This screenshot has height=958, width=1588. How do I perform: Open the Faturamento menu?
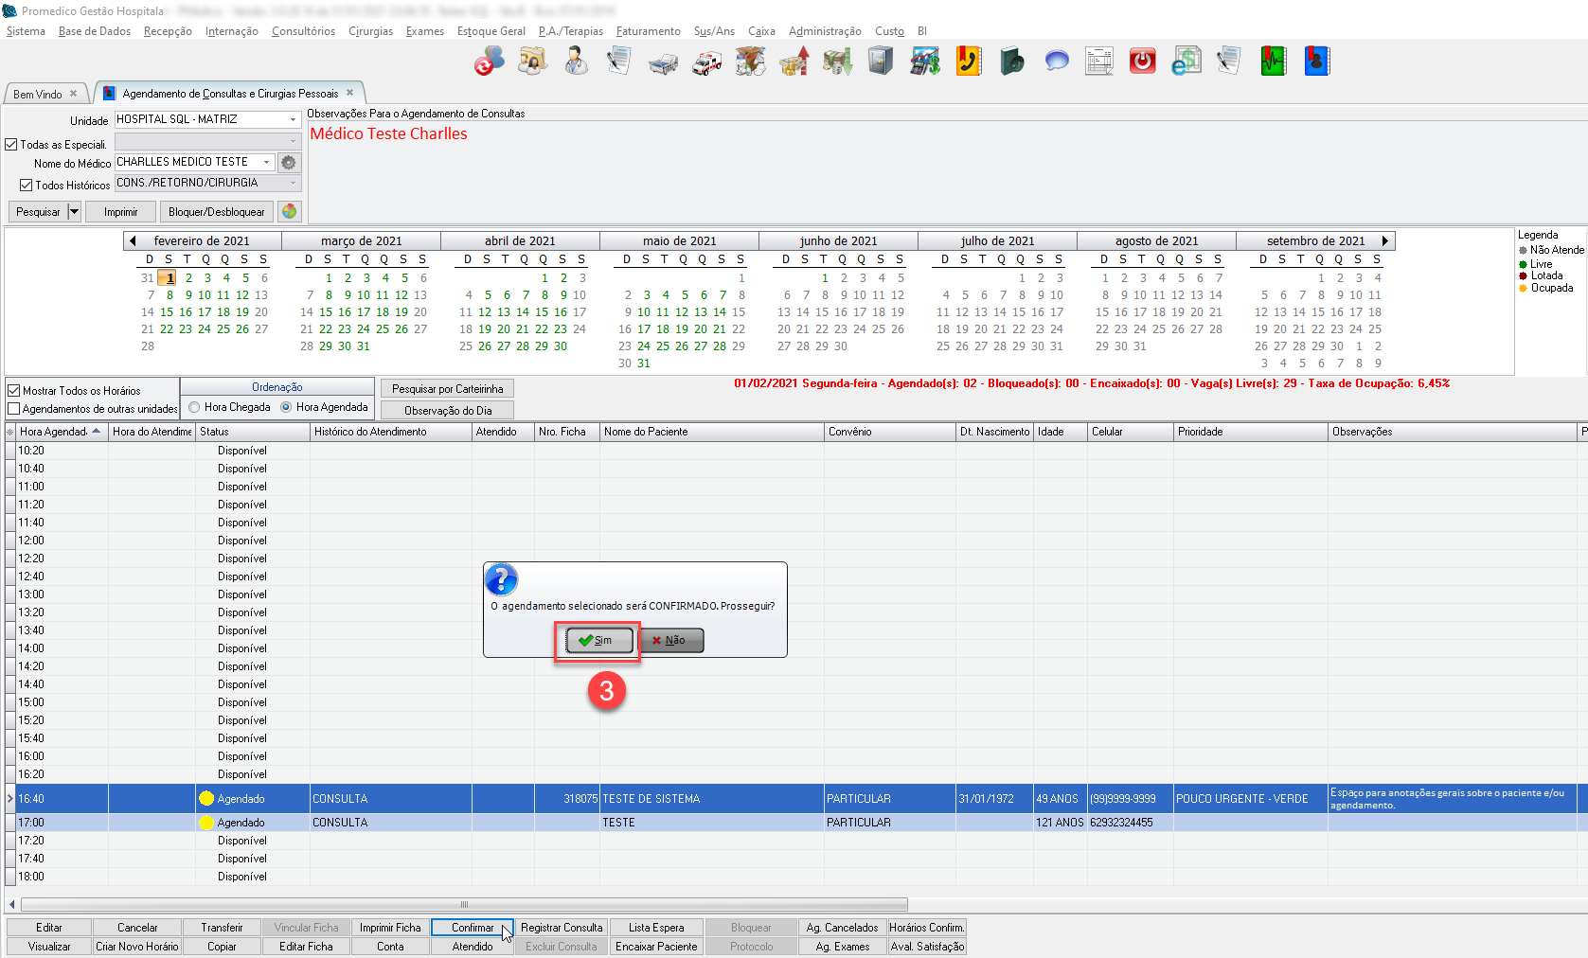tap(648, 31)
